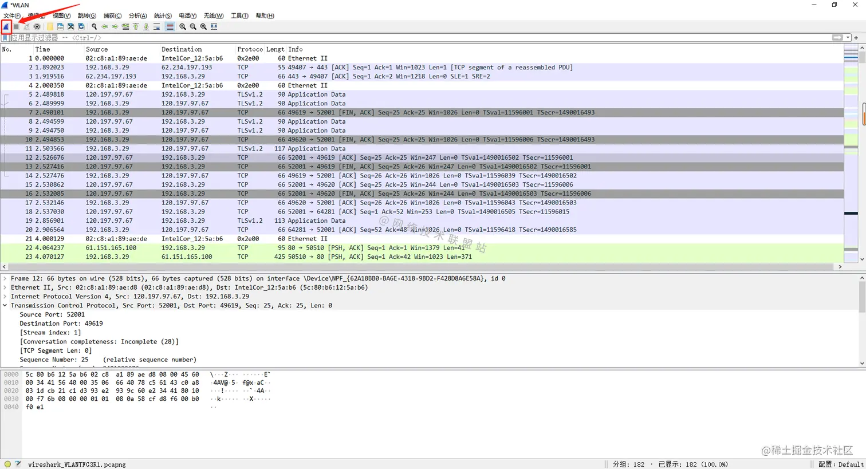Open the 帮助(H) menu
866x469 pixels.
(x=265, y=15)
